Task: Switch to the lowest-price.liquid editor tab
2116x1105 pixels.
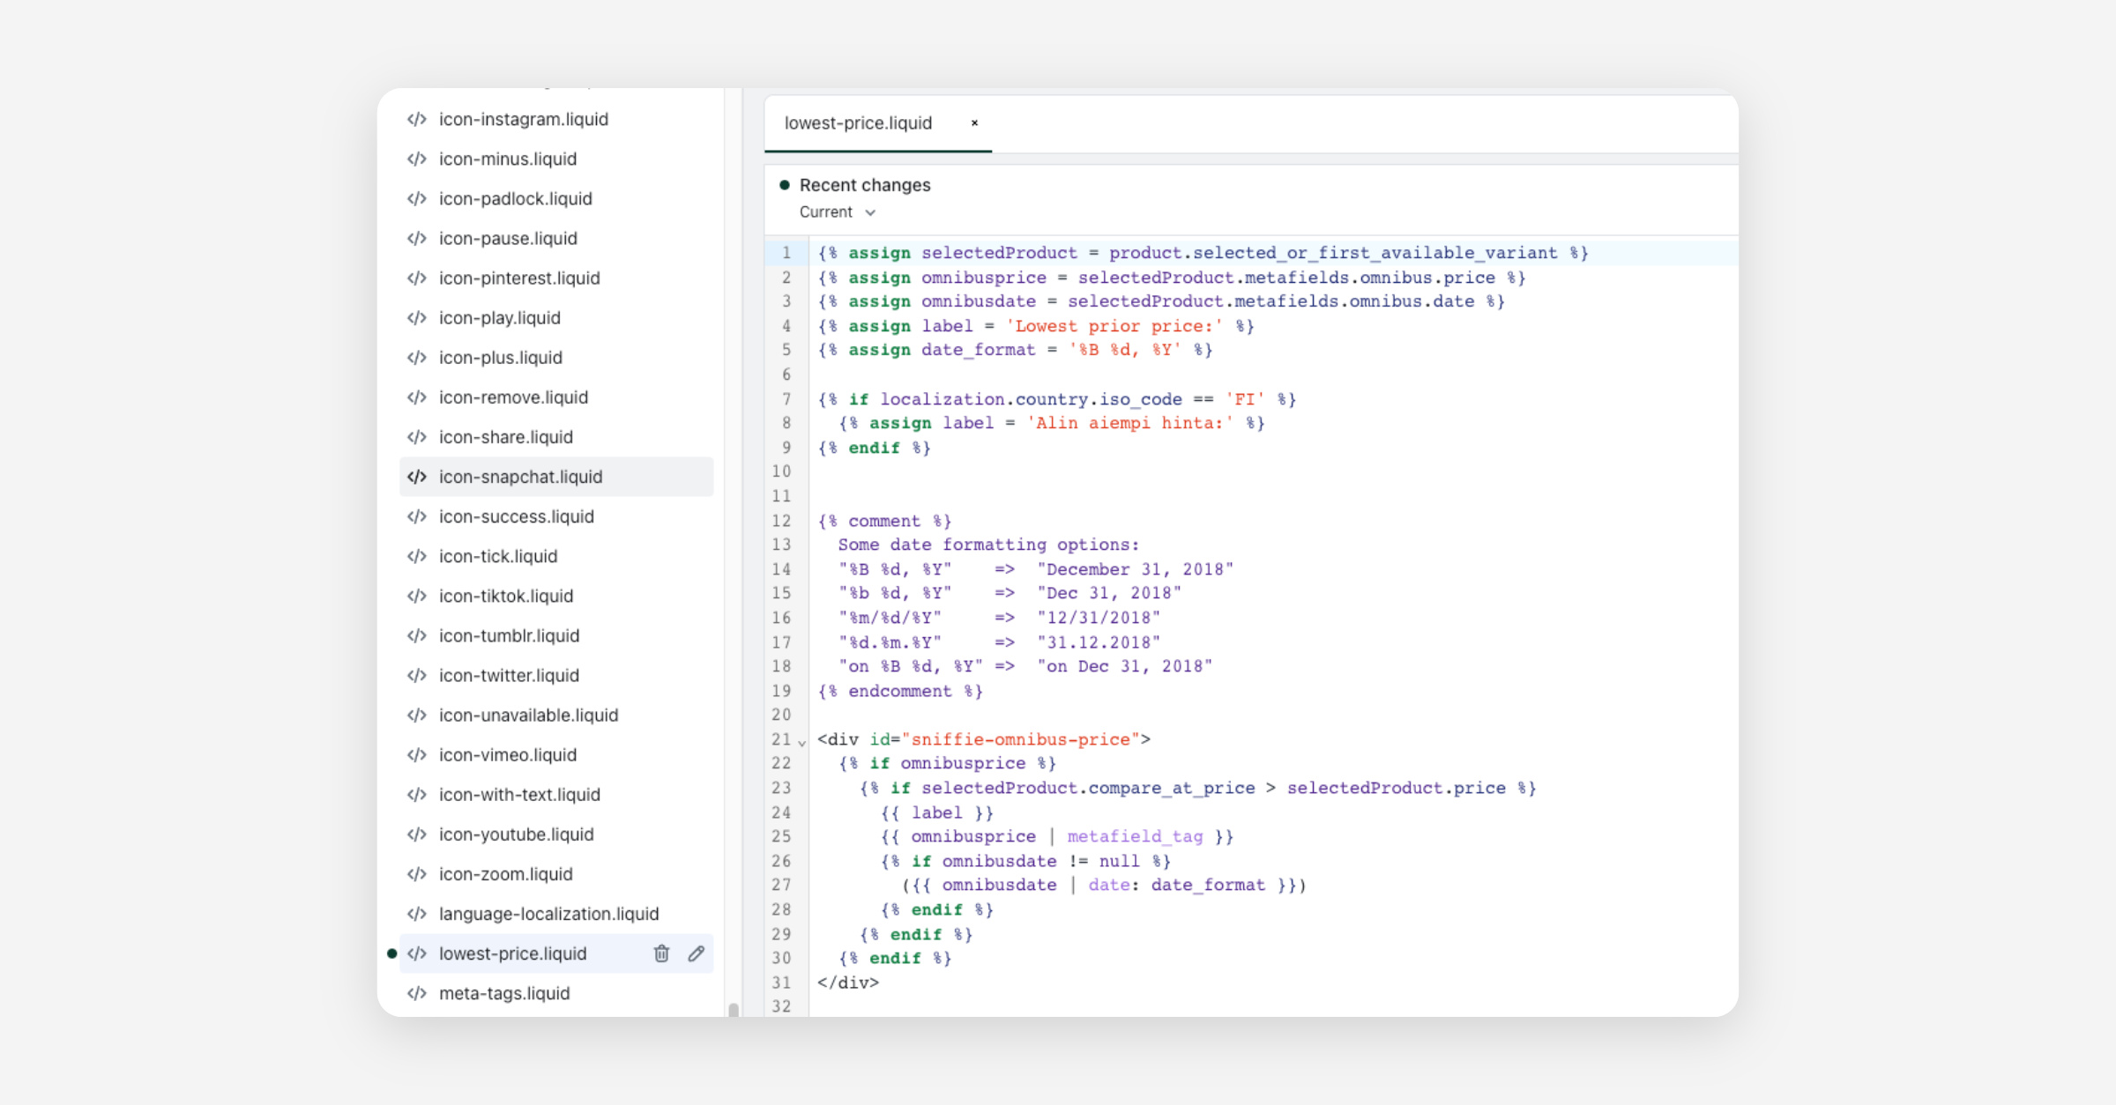Action: (858, 123)
